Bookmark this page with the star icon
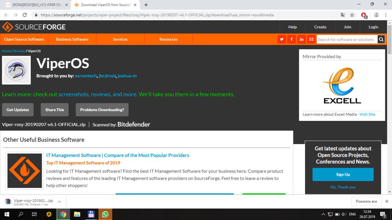This screenshot has height=220, width=392. (352, 15)
